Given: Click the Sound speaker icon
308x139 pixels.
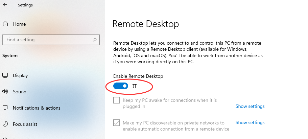Looking at the screenshot, I should click(5, 92).
